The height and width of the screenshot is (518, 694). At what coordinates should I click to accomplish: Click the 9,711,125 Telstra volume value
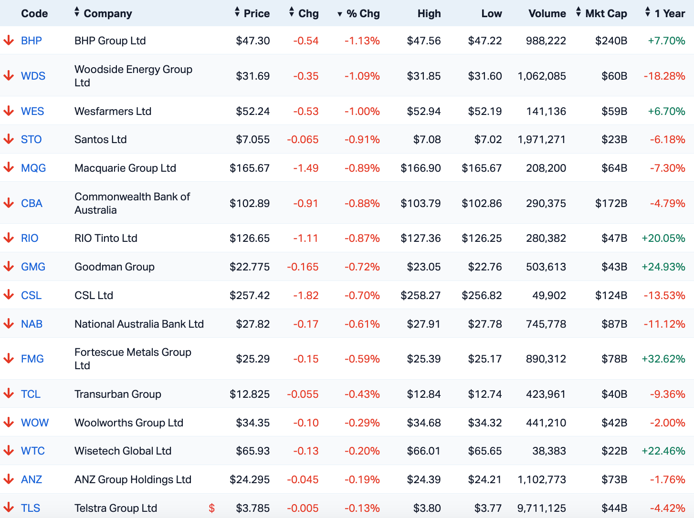tap(542, 508)
